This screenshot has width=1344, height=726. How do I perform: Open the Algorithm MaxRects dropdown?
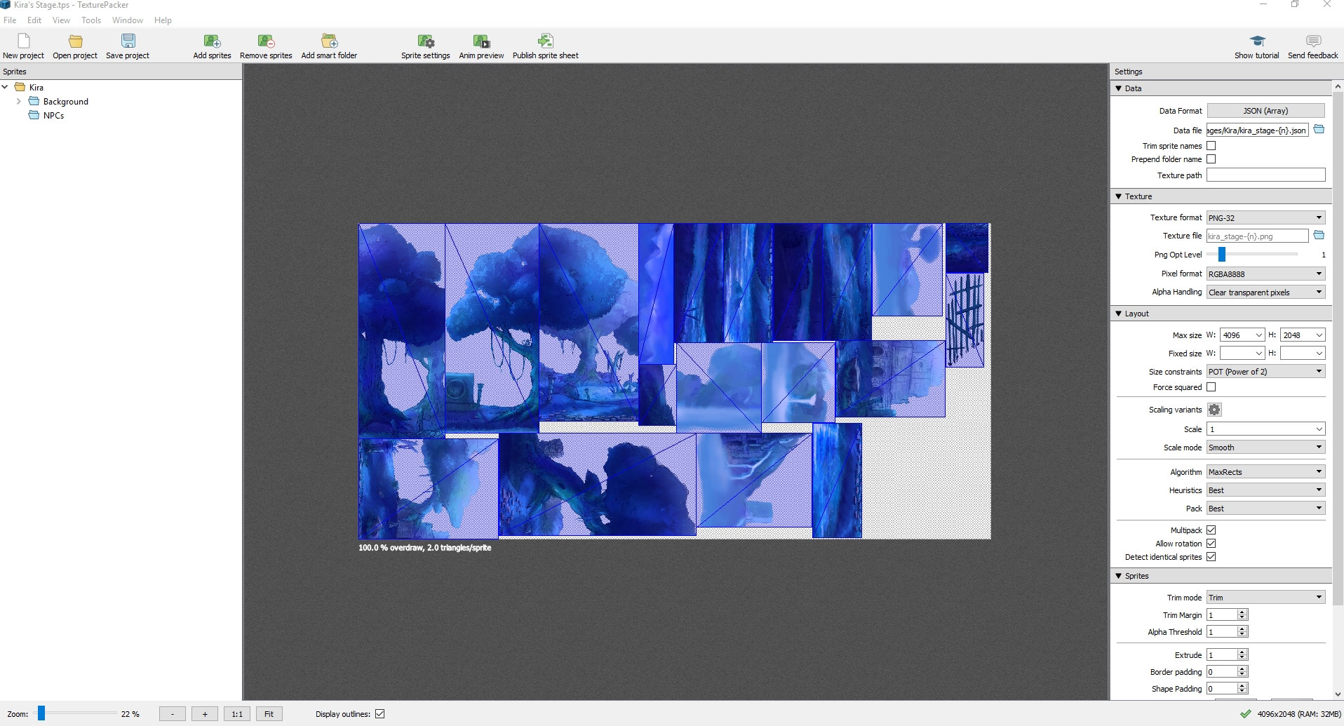[1265, 472]
